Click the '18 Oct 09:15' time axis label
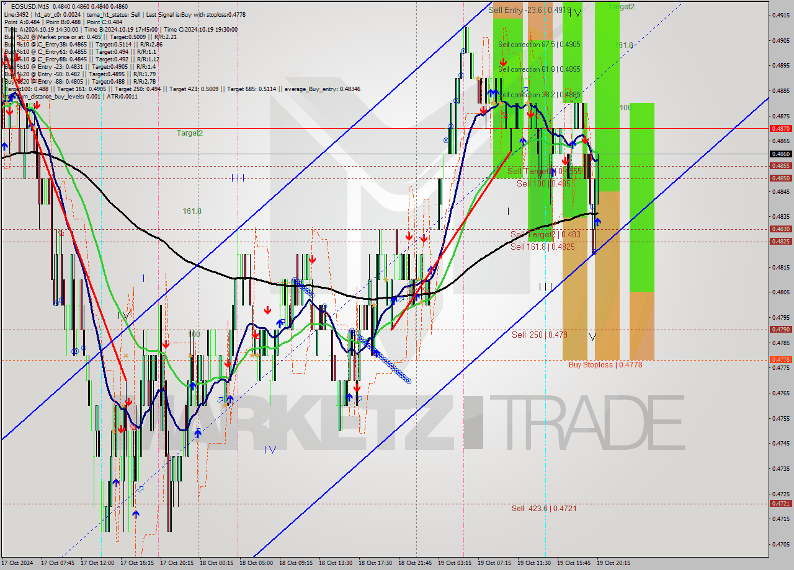Viewport: 794px width, 570px height. 296,563
